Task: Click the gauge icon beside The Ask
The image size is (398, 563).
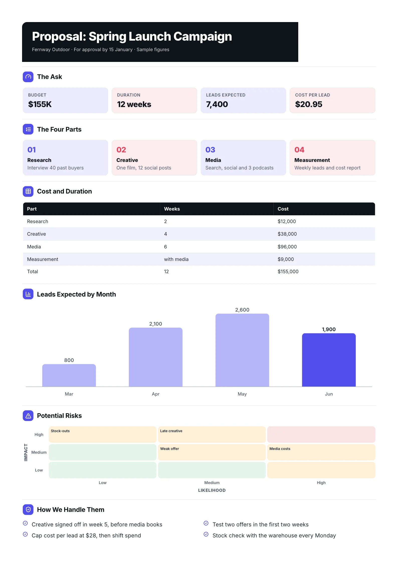Action: [x=28, y=77]
